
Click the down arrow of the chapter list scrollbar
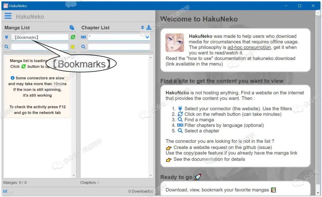point(151,176)
